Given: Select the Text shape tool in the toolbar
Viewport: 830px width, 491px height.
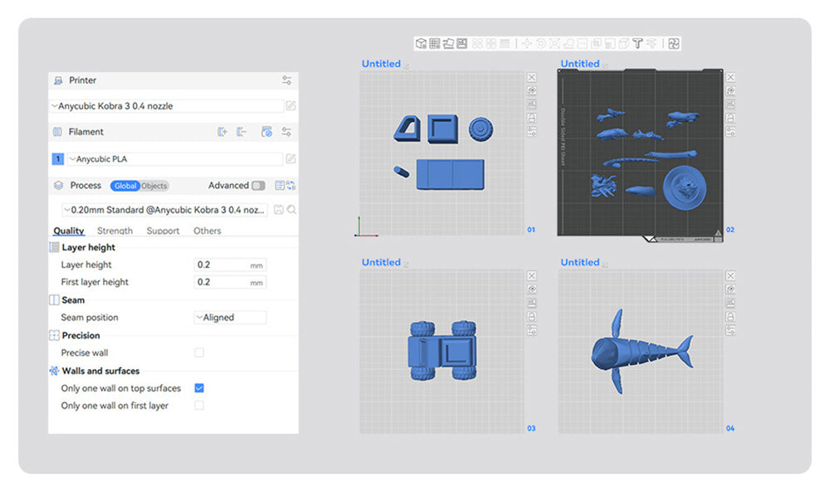Looking at the screenshot, I should [x=637, y=43].
